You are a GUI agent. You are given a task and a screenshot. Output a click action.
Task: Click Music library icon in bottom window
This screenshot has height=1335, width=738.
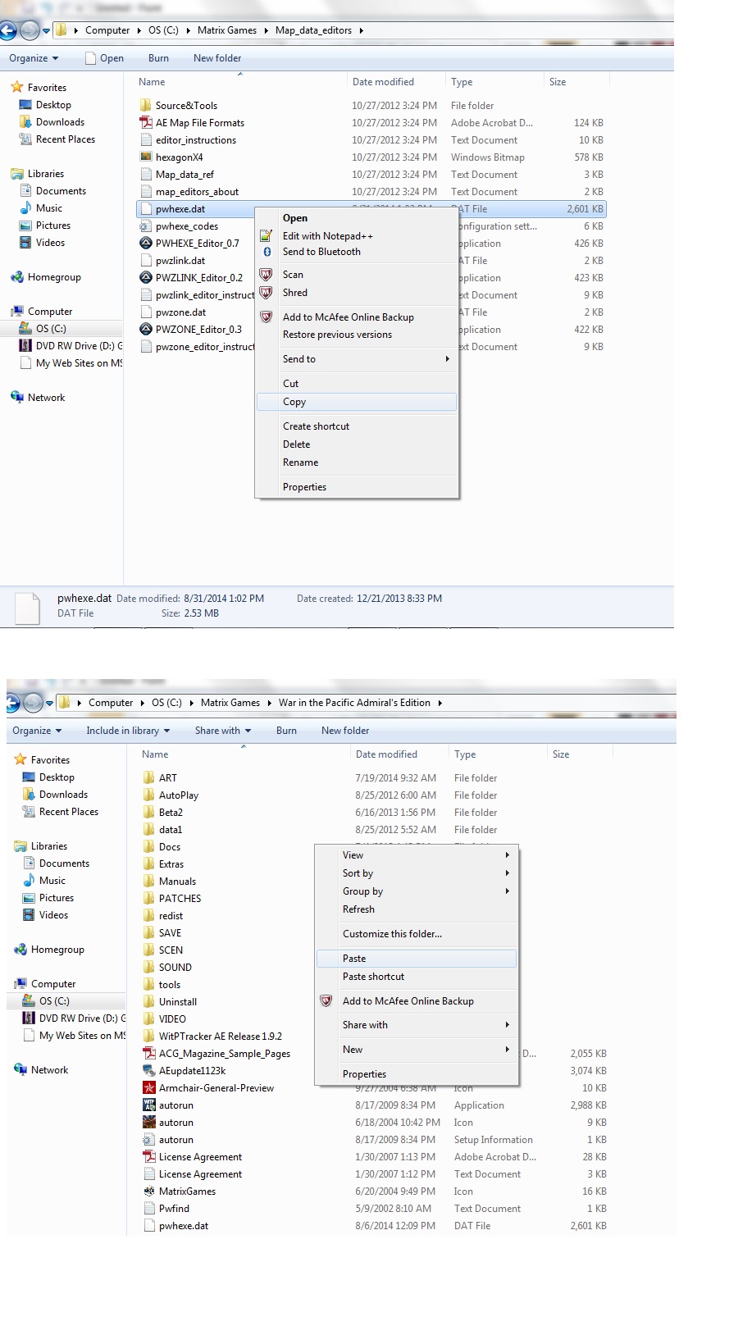(x=29, y=881)
